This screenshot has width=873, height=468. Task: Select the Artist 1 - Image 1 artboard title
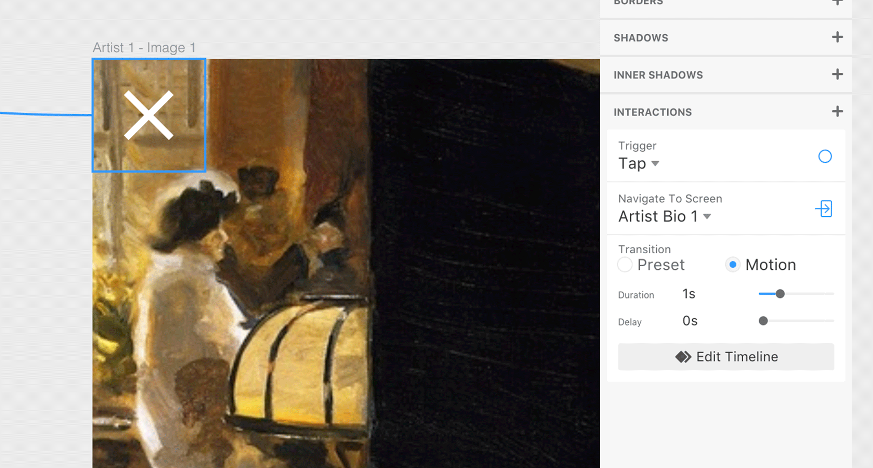144,48
